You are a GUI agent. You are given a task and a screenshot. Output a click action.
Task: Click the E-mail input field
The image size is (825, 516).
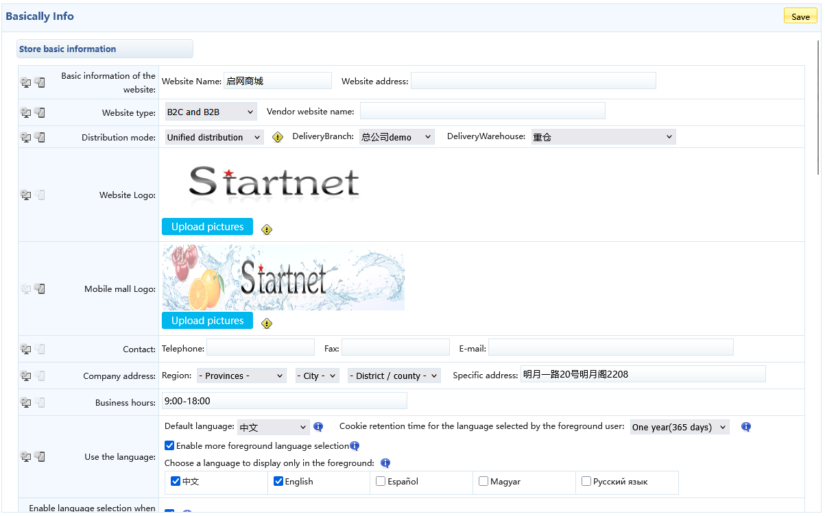610,347
